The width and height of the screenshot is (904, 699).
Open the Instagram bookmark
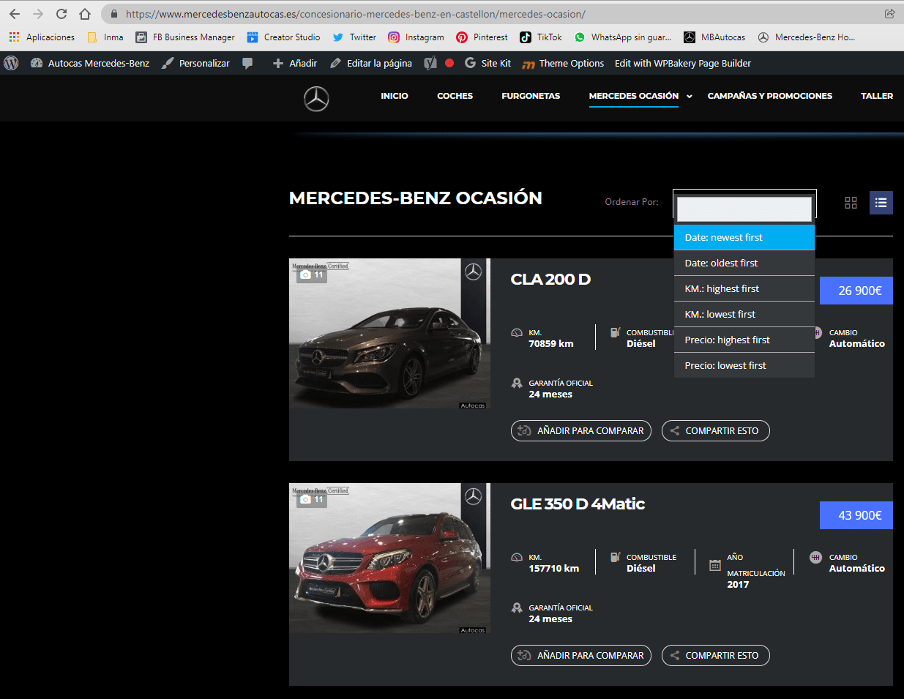coord(416,37)
